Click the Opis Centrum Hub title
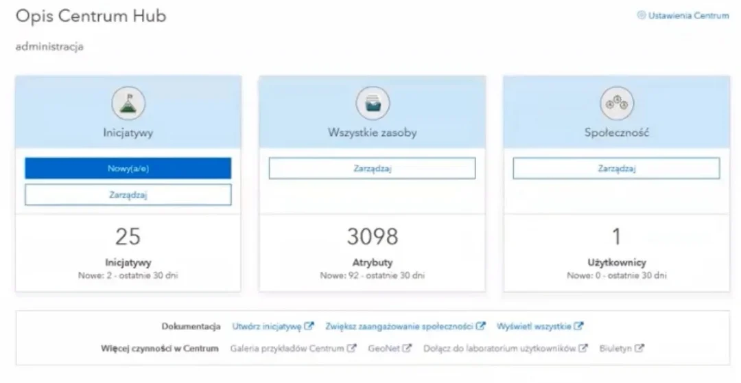This screenshot has height=383, width=741. (91, 16)
